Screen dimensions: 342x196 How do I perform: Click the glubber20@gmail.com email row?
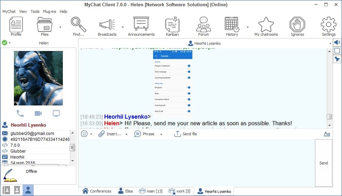[x=35, y=133]
